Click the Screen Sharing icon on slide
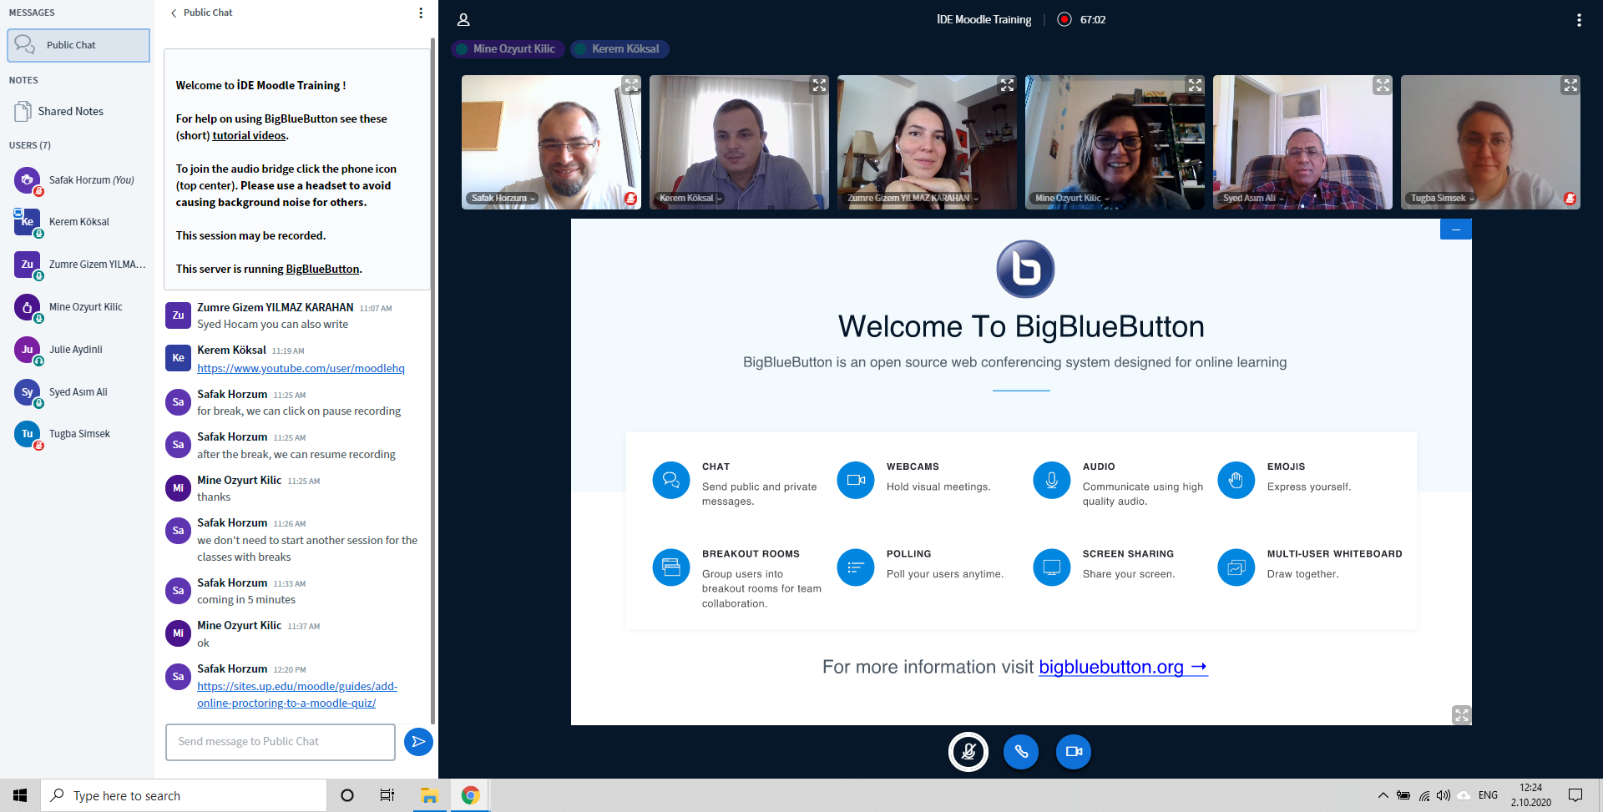The image size is (1603, 812). [x=1052, y=567]
